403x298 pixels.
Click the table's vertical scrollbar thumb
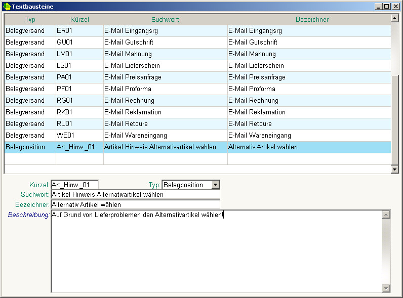394,120
